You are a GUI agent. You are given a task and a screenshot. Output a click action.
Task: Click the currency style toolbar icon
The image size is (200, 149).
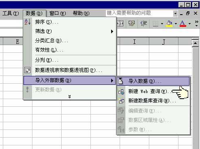coord(131,24)
